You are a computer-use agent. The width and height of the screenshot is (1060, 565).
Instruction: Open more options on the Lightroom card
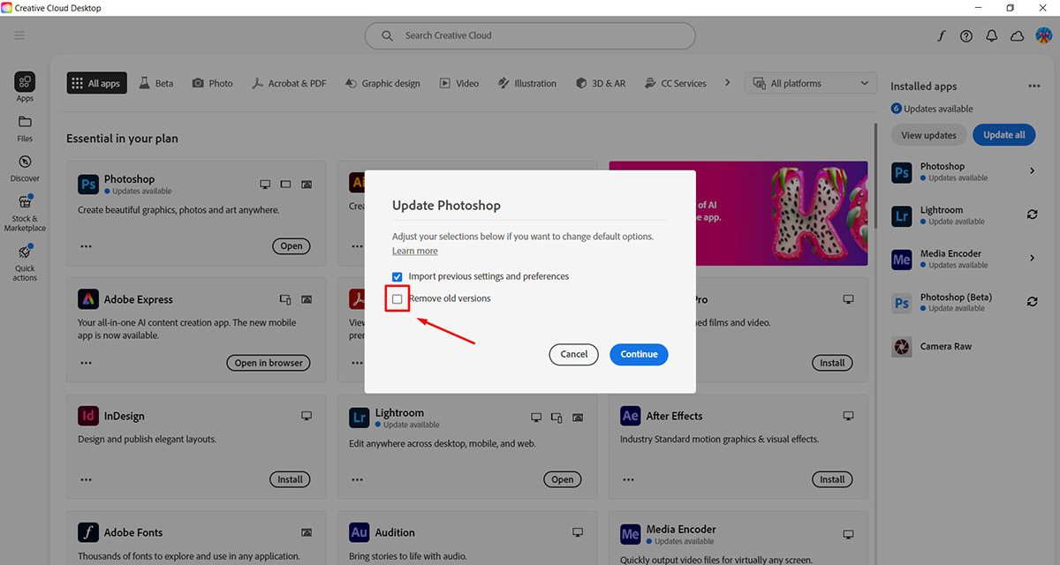click(357, 479)
